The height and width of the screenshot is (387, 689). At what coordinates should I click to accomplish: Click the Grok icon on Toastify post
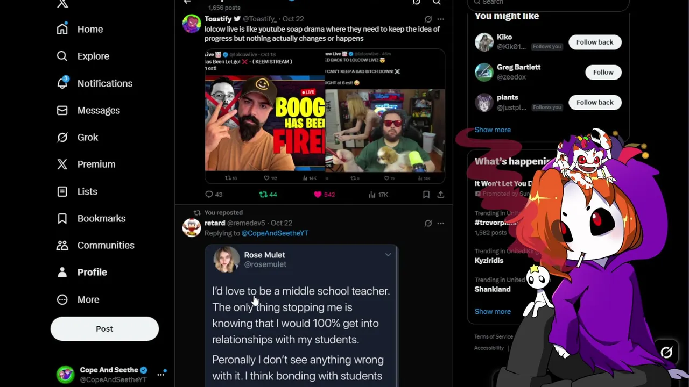click(x=428, y=19)
